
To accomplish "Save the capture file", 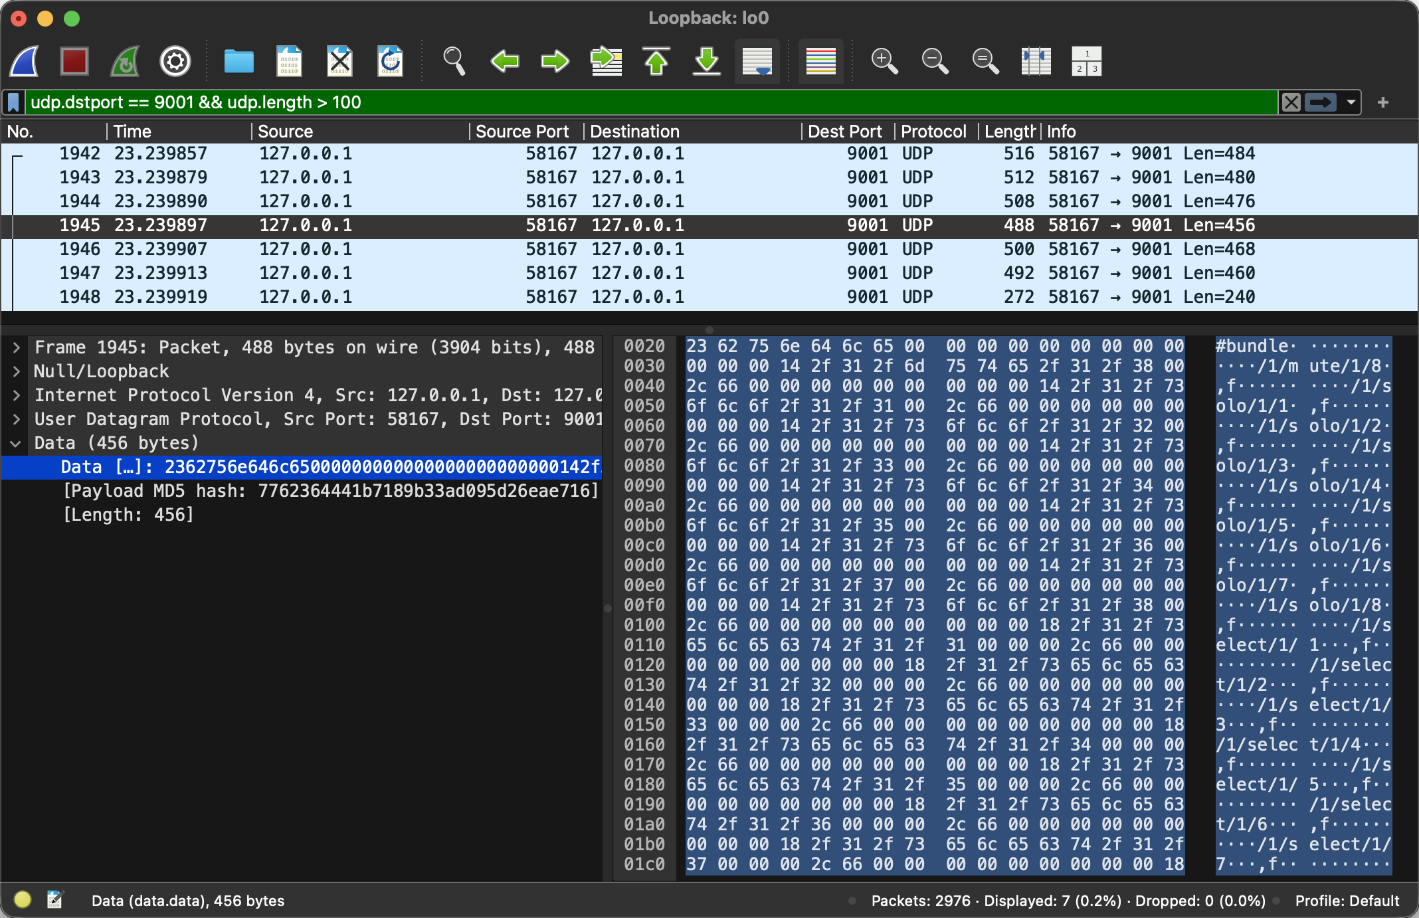I will click(289, 62).
